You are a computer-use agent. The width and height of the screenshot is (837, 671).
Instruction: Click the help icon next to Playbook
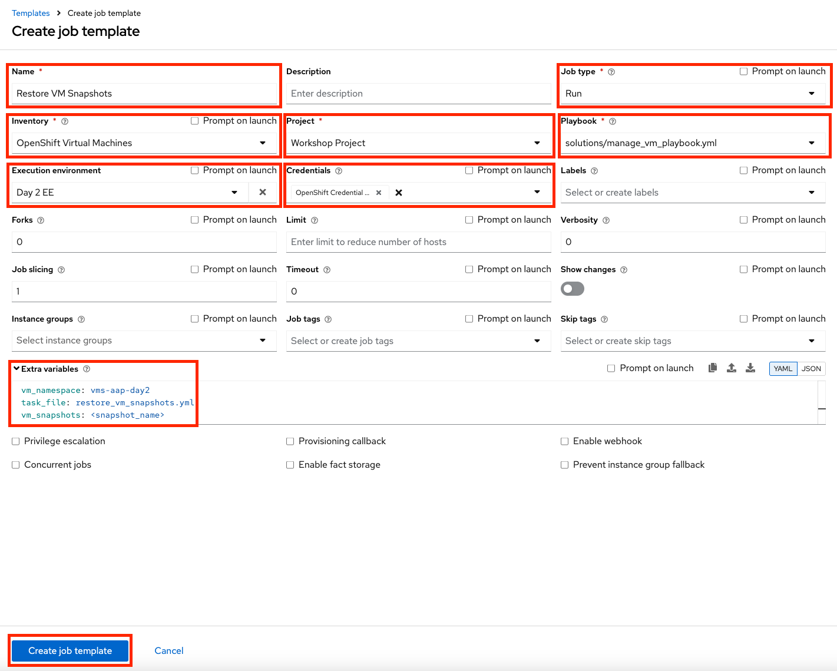click(x=613, y=121)
